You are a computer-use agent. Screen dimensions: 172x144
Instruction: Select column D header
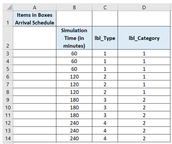pos(144,8)
